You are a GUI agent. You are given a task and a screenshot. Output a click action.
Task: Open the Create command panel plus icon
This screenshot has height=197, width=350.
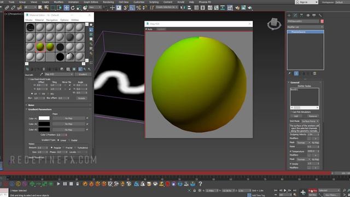pyautogui.click(x=289, y=15)
